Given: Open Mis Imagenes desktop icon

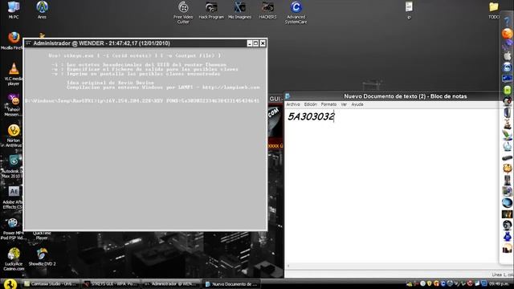Looking at the screenshot, I should [239, 10].
